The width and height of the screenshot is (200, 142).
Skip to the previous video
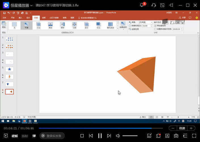click(91, 136)
